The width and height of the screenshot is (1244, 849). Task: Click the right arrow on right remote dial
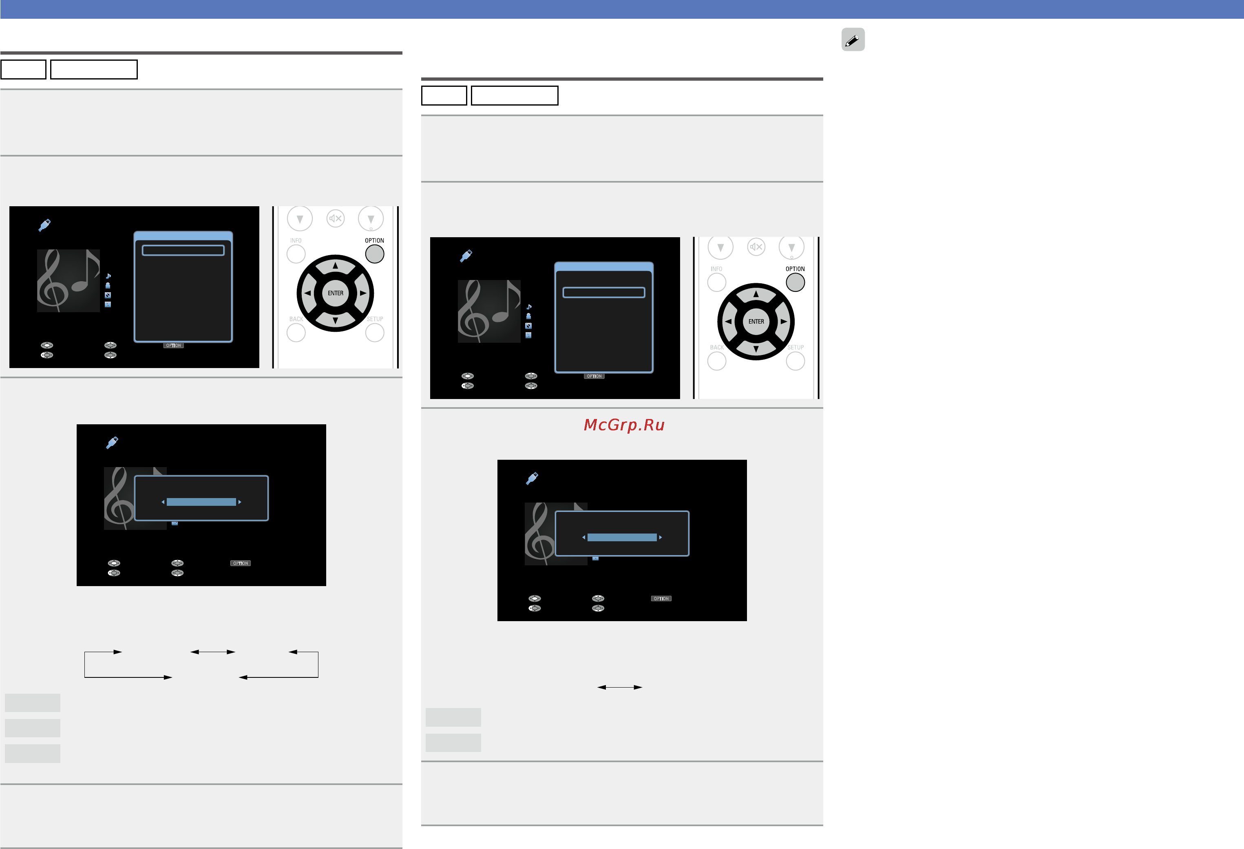coord(784,322)
